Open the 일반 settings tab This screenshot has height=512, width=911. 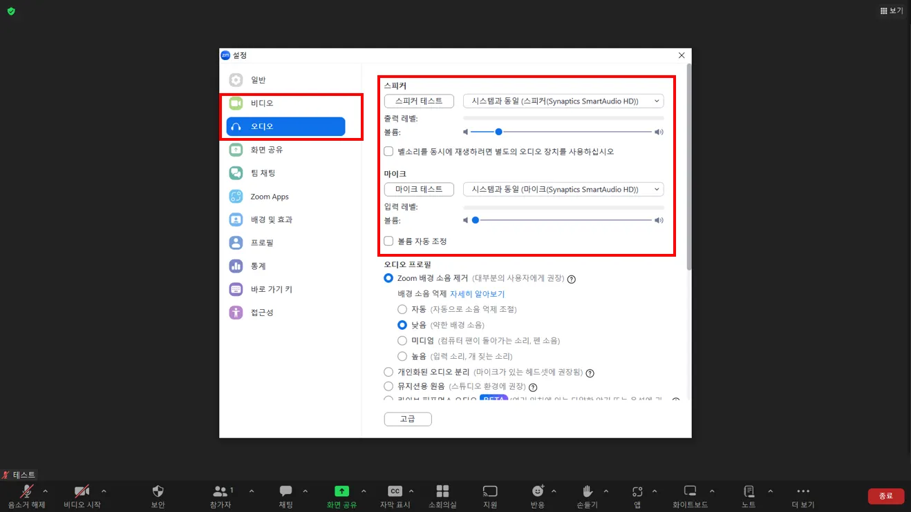click(x=285, y=80)
